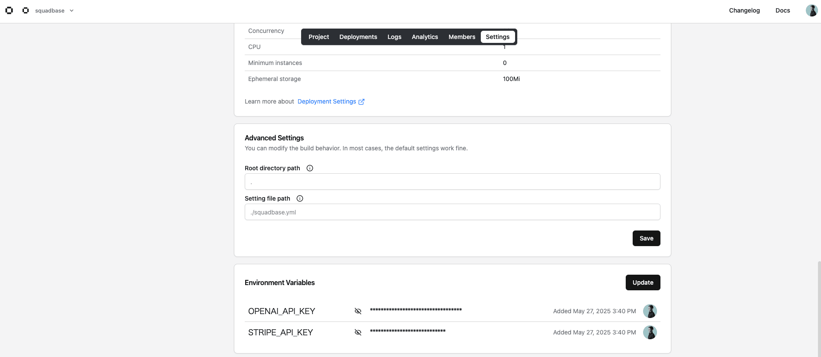Open the user profile avatar menu
Image resolution: width=821 pixels, height=357 pixels.
[811, 10]
